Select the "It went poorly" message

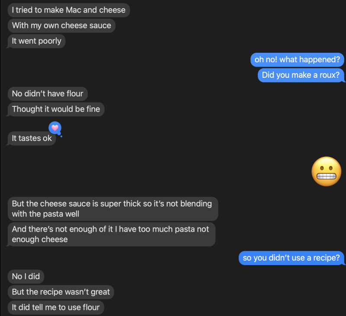coord(37,41)
